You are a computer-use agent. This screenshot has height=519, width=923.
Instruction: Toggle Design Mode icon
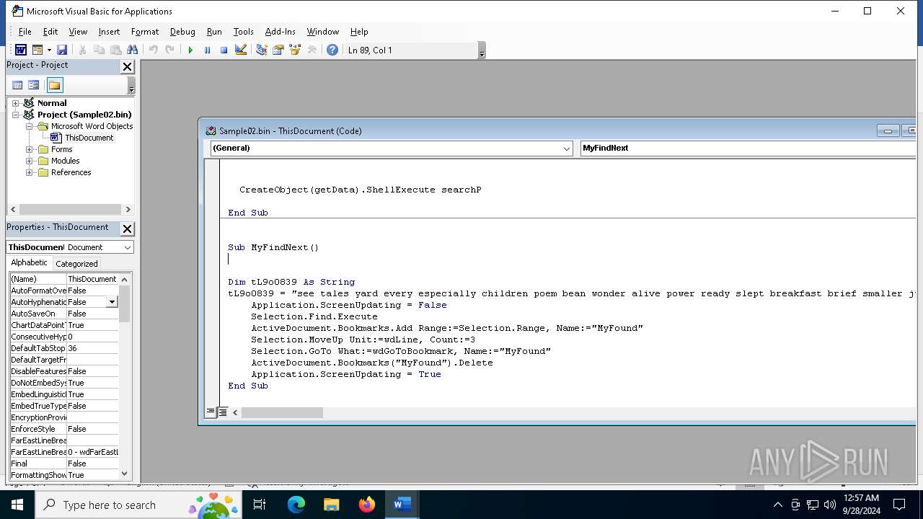pyautogui.click(x=241, y=50)
